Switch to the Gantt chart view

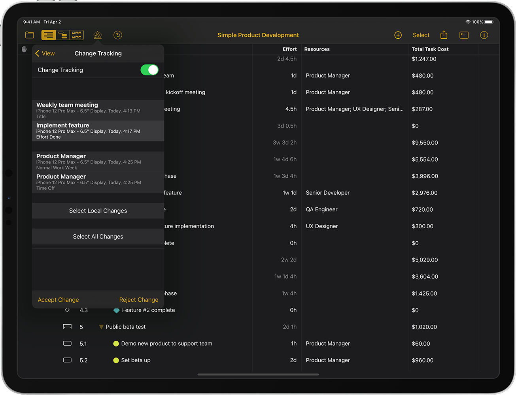coord(62,35)
